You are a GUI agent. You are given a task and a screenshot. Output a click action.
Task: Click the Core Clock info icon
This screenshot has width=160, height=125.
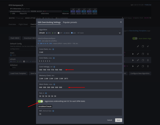[53, 49]
